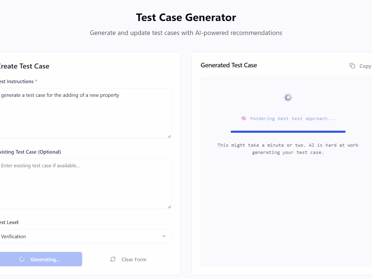Click the Copy control for the generated test case
This screenshot has height=279, width=372.
click(360, 66)
